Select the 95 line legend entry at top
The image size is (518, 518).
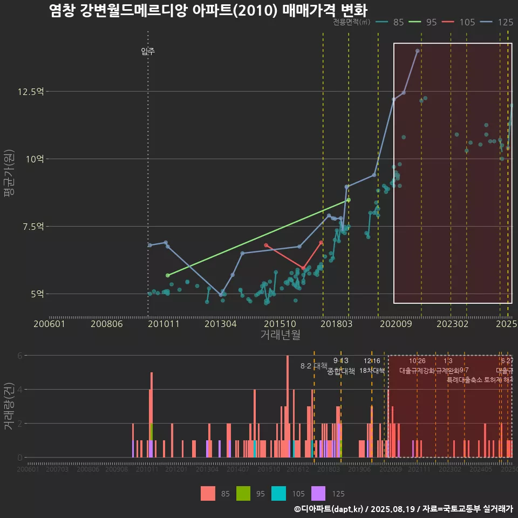[x=423, y=22]
